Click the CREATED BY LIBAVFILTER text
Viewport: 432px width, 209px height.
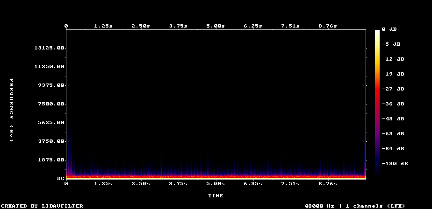[42, 206]
